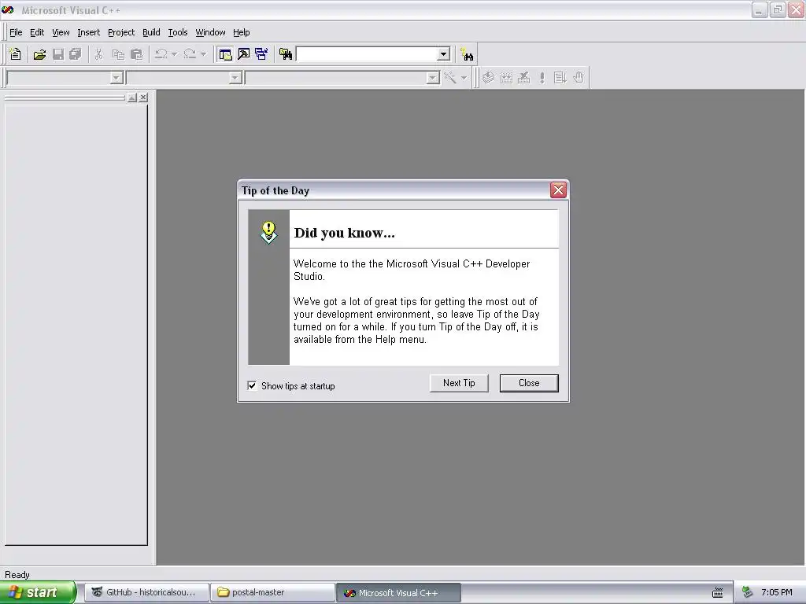Open the redo history dropdown arrow
This screenshot has width=806, height=604.
[204, 54]
